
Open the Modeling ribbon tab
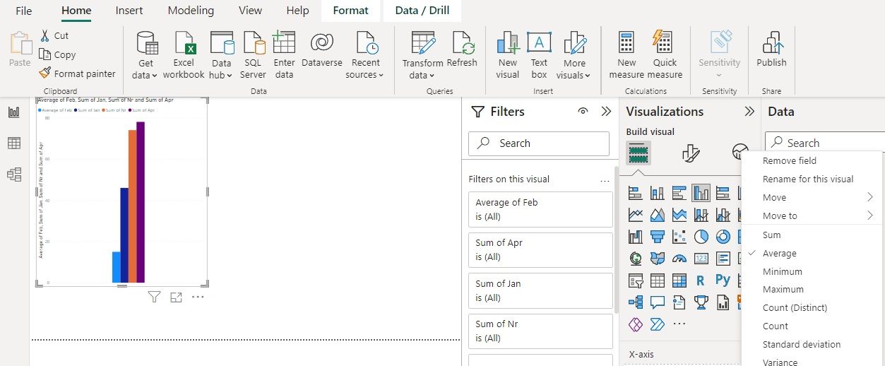(191, 11)
